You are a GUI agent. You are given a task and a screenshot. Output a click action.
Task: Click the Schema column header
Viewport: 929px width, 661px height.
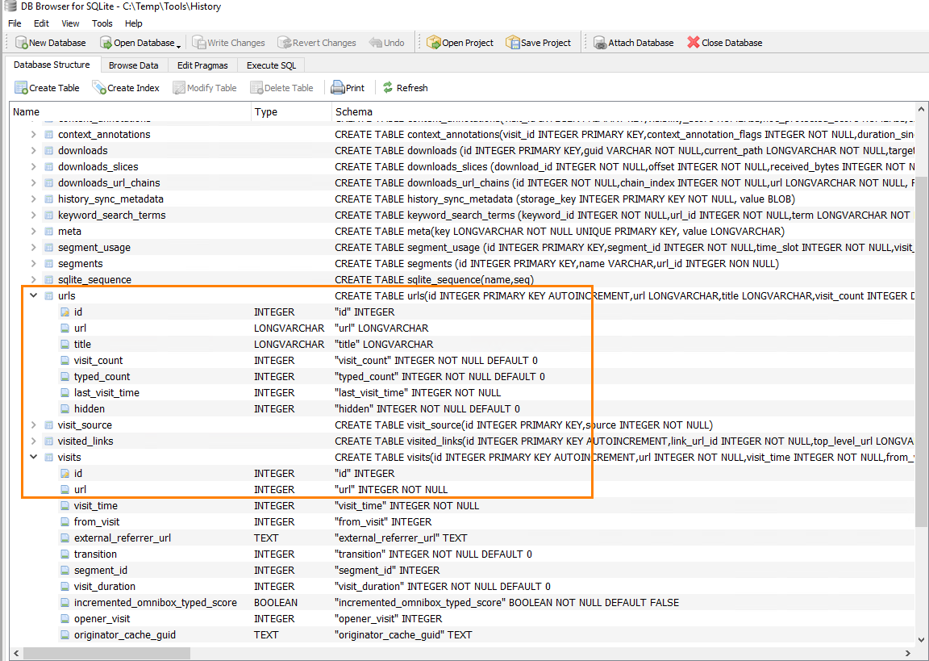(x=623, y=111)
